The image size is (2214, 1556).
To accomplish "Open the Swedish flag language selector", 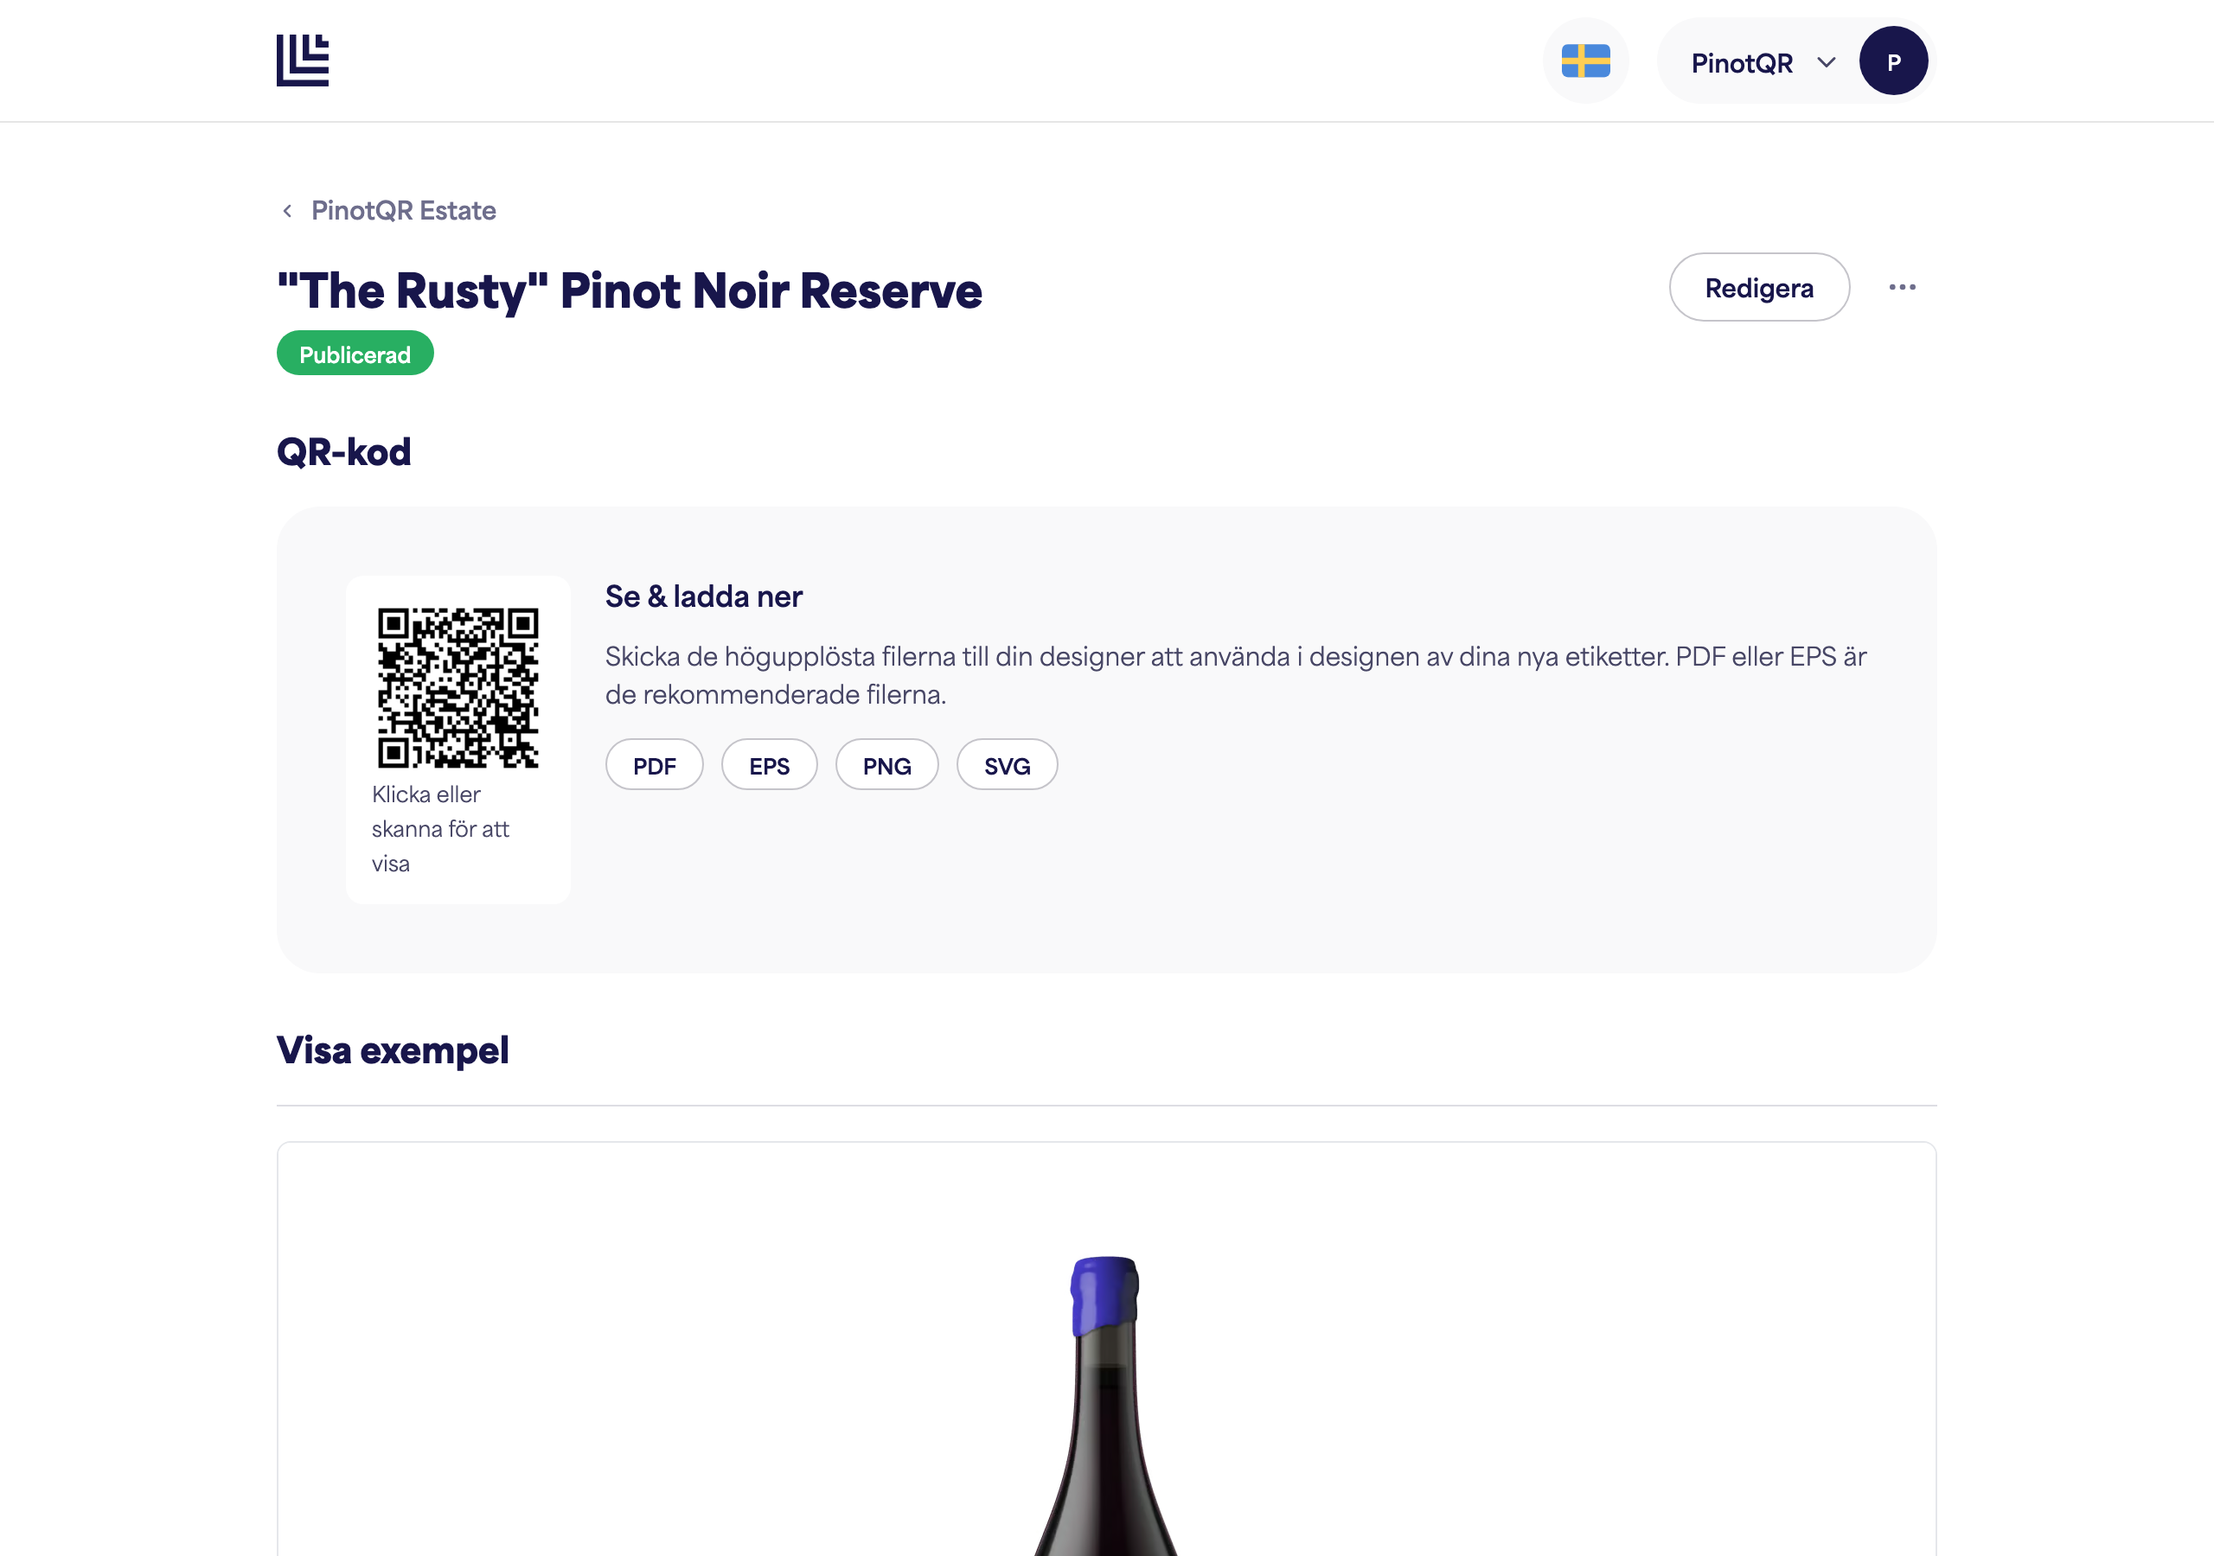I will coord(1585,61).
